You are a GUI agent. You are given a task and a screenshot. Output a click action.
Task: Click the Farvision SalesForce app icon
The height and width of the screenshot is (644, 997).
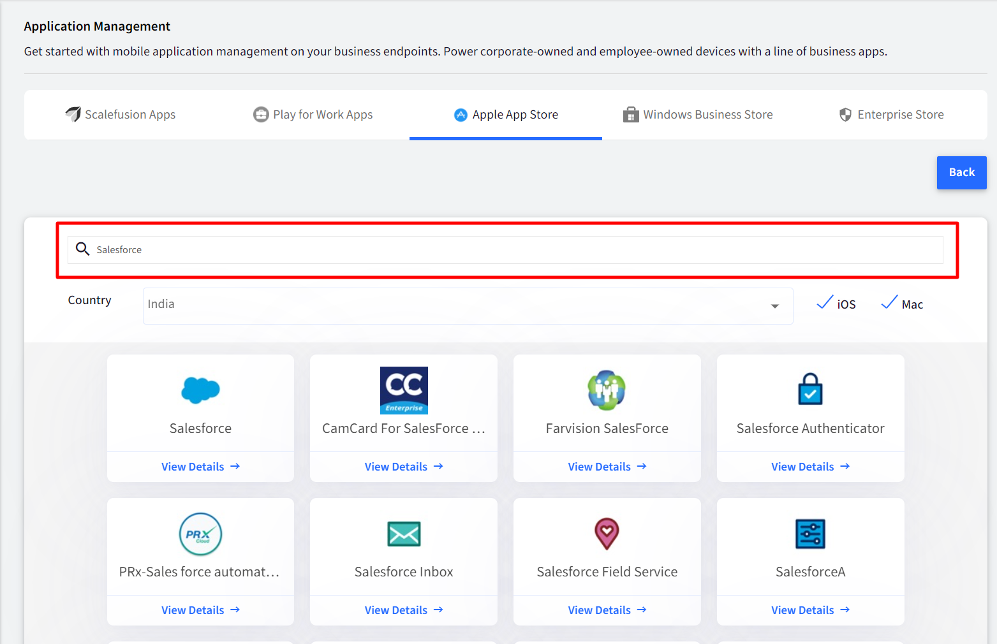607,390
